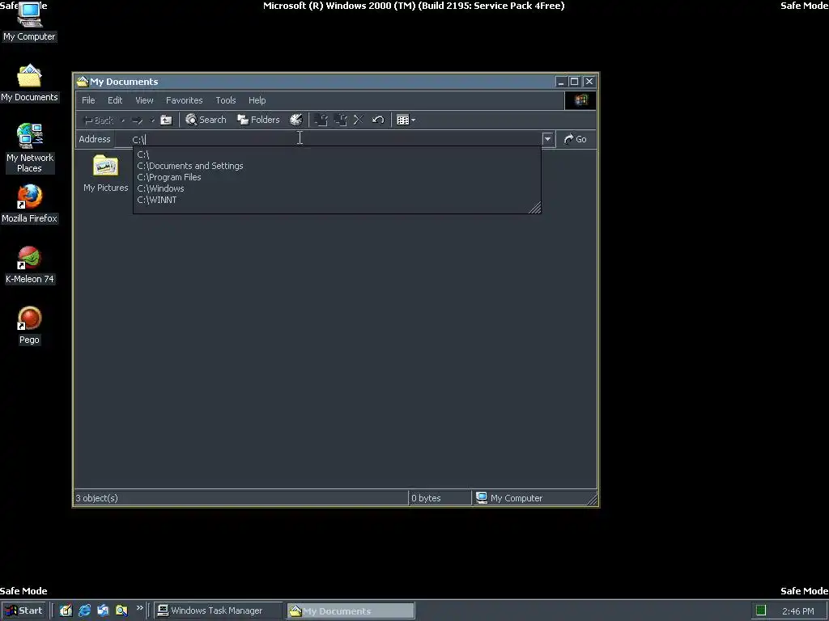Open the Help menu
829x621 pixels.
coord(257,100)
